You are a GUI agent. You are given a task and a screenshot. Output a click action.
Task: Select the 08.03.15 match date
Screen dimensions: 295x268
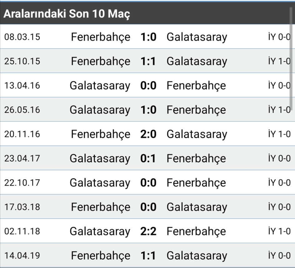22,37
